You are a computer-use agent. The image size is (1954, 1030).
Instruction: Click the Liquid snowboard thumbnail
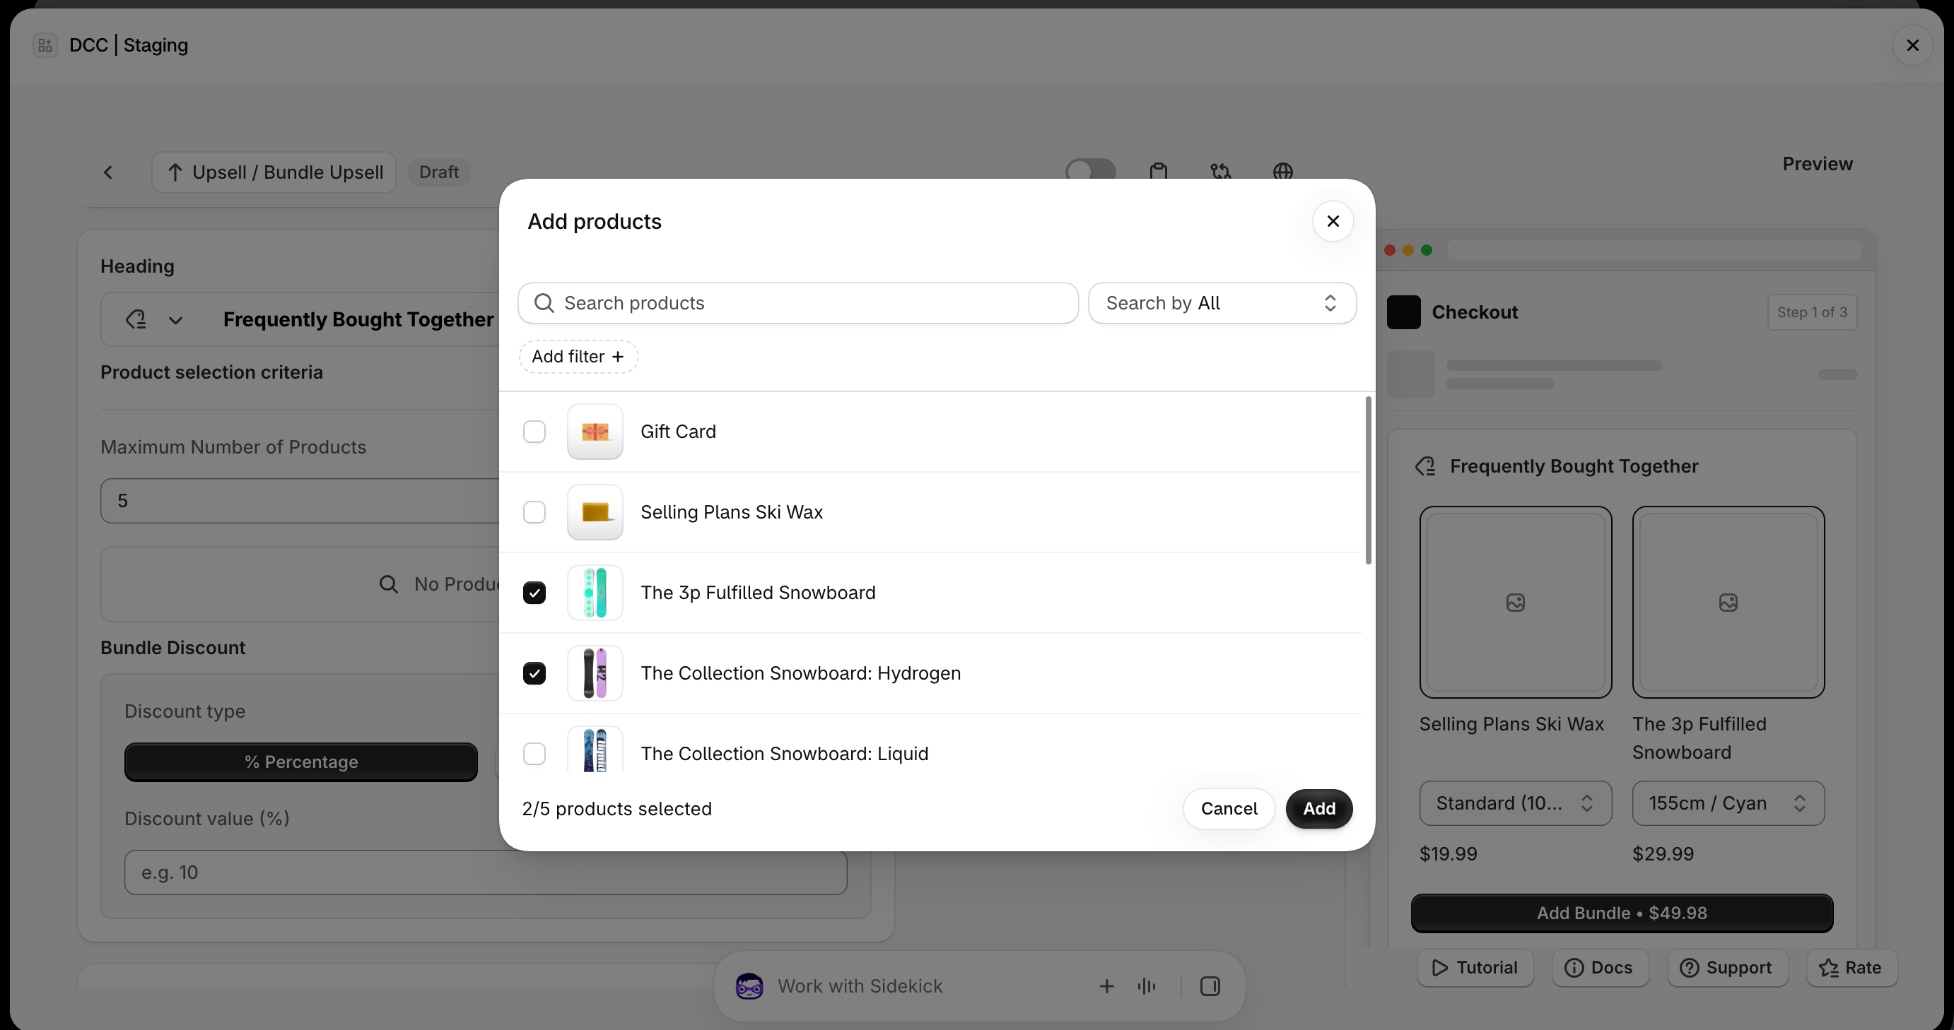[595, 750]
